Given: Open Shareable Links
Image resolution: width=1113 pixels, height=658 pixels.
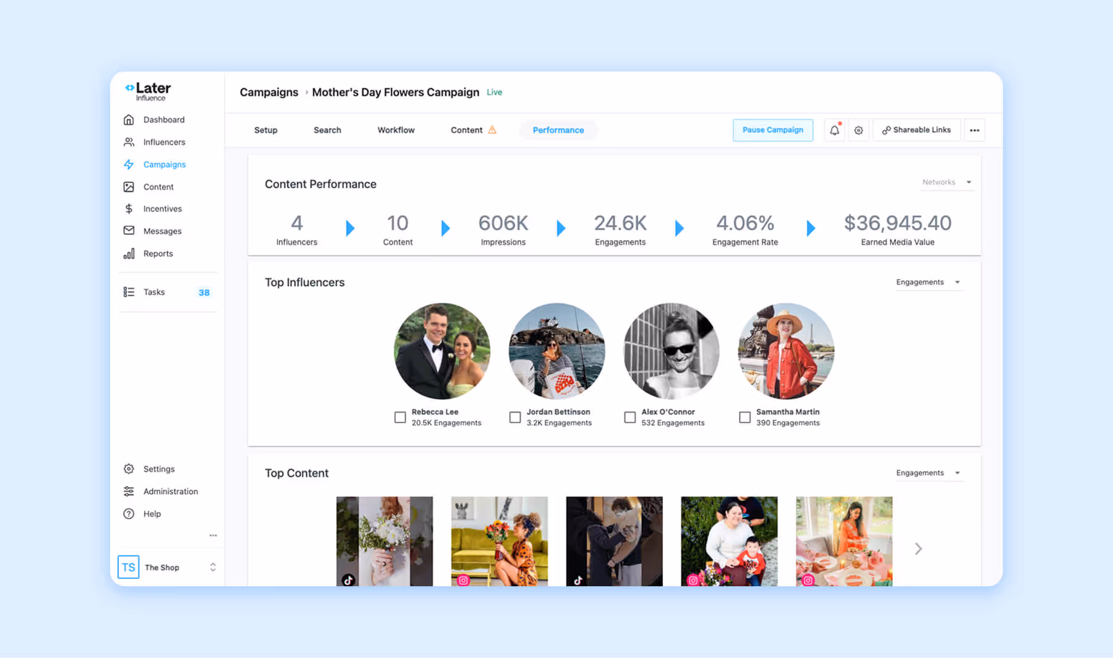Looking at the screenshot, I should tap(916, 130).
